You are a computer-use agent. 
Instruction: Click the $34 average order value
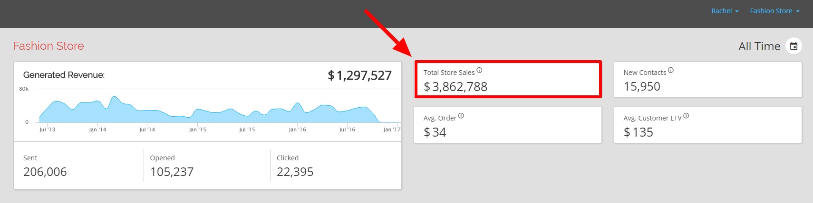click(x=435, y=132)
